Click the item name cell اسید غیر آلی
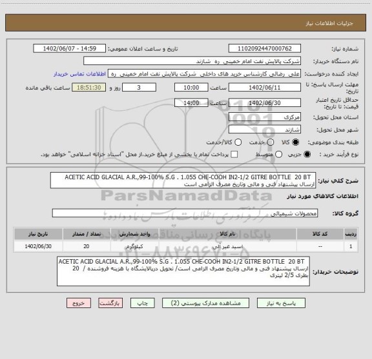372x359 pixels. 228,246
